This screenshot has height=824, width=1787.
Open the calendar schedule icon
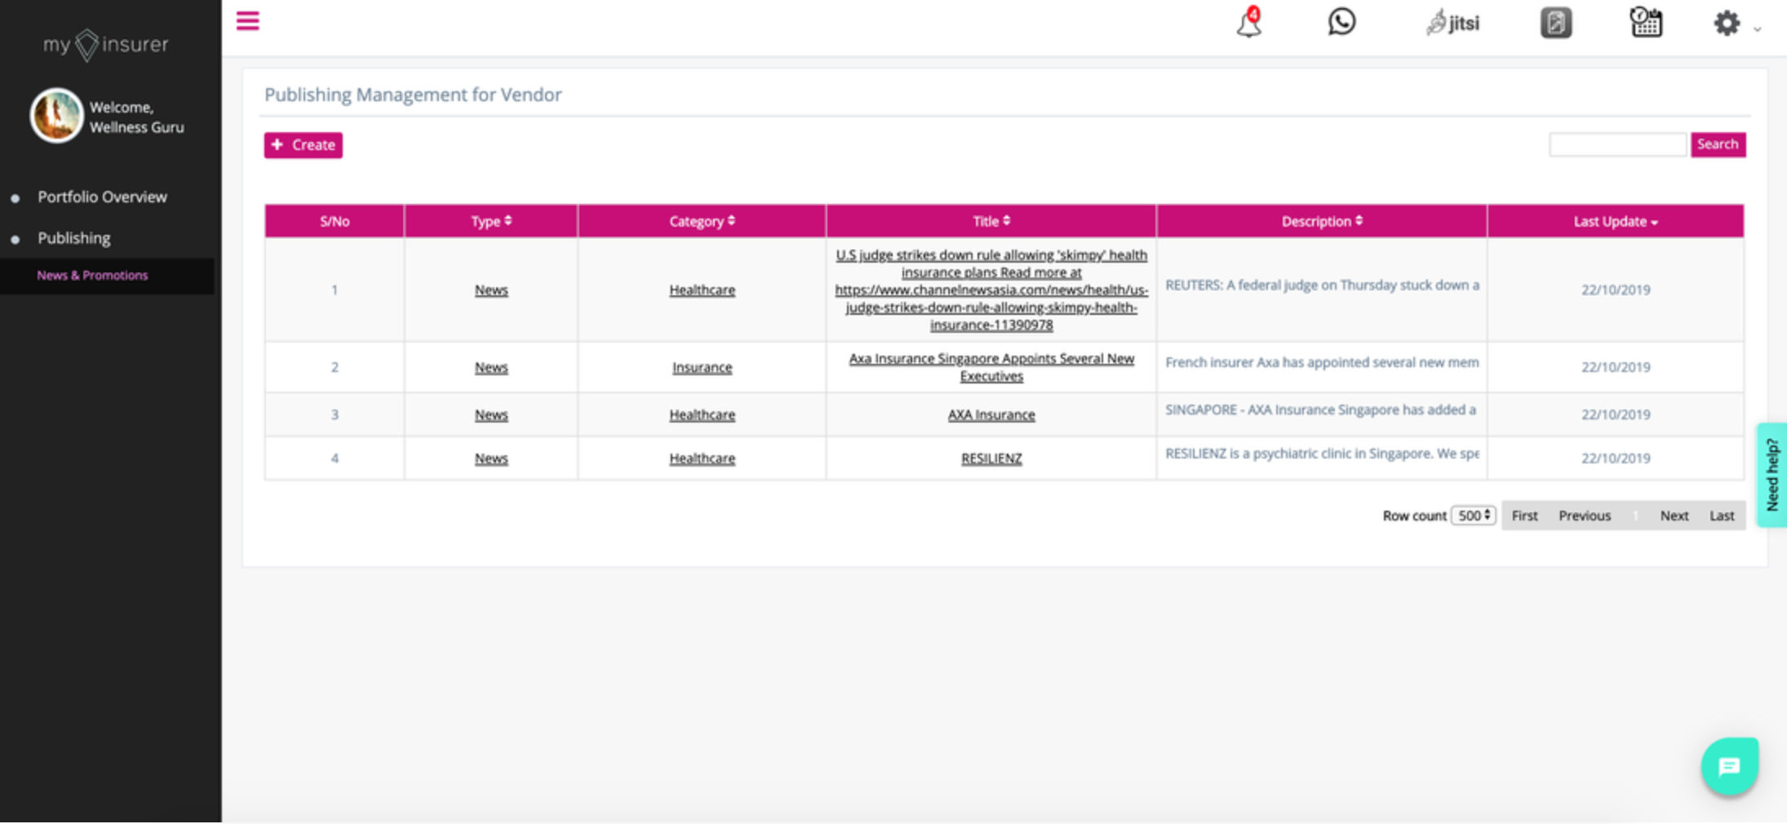(1646, 22)
